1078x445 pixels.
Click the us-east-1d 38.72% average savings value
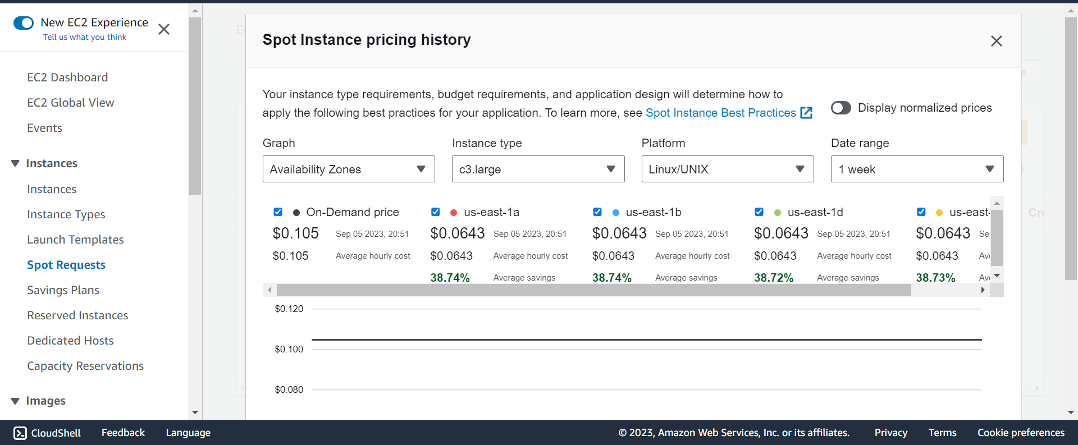click(x=774, y=278)
